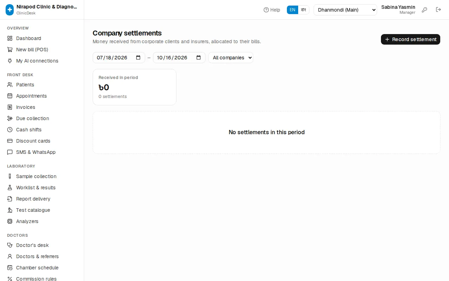The height and width of the screenshot is (281, 449).
Task: Open the Due collection menu item
Action: point(42,118)
